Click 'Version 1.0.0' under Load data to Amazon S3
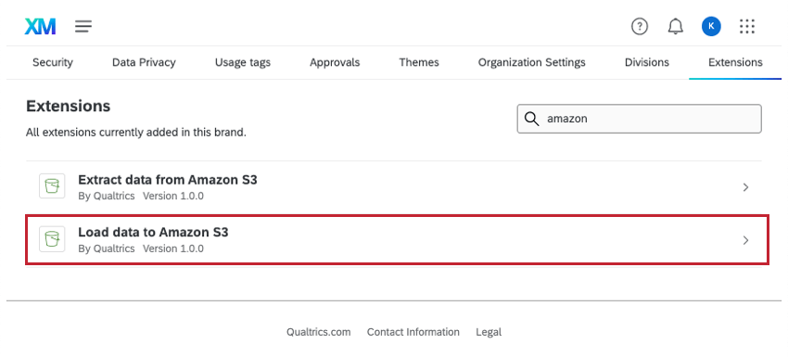 click(173, 249)
